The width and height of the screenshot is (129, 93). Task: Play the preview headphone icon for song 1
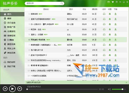[104, 14]
